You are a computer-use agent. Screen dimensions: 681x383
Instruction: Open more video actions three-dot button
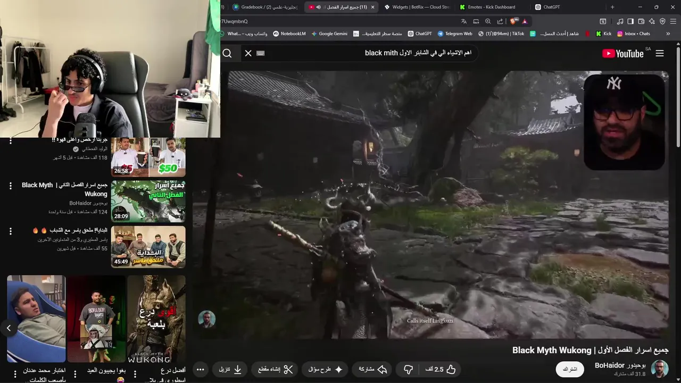point(200,369)
